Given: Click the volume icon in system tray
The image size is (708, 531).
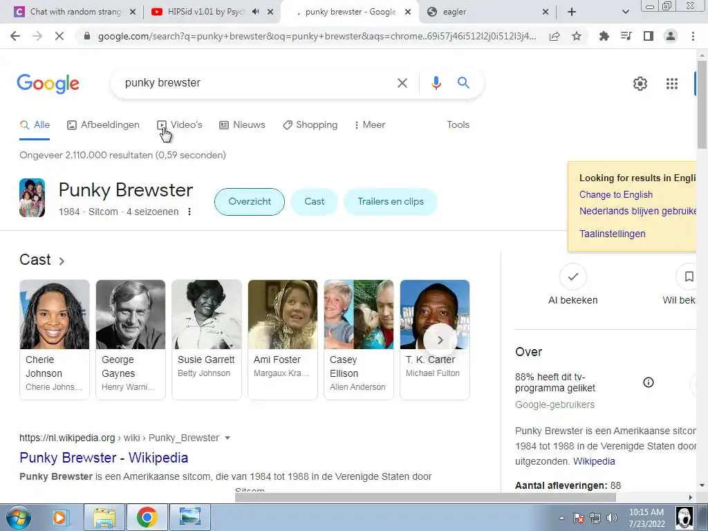Looking at the screenshot, I should tap(611, 518).
